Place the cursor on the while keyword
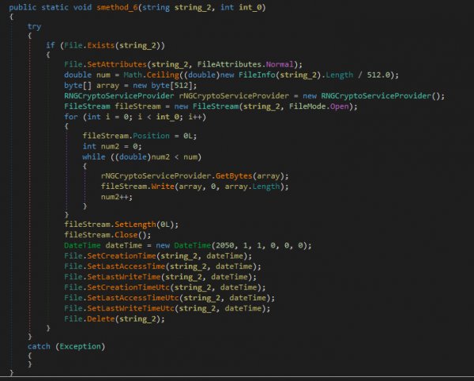The height and width of the screenshot is (381, 474). pos(94,157)
